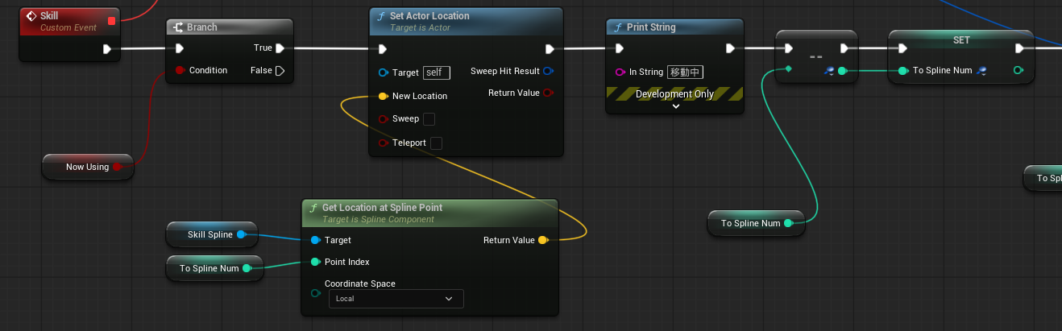Click the Return Value pin of Get Location at Spline Point

[542, 240]
